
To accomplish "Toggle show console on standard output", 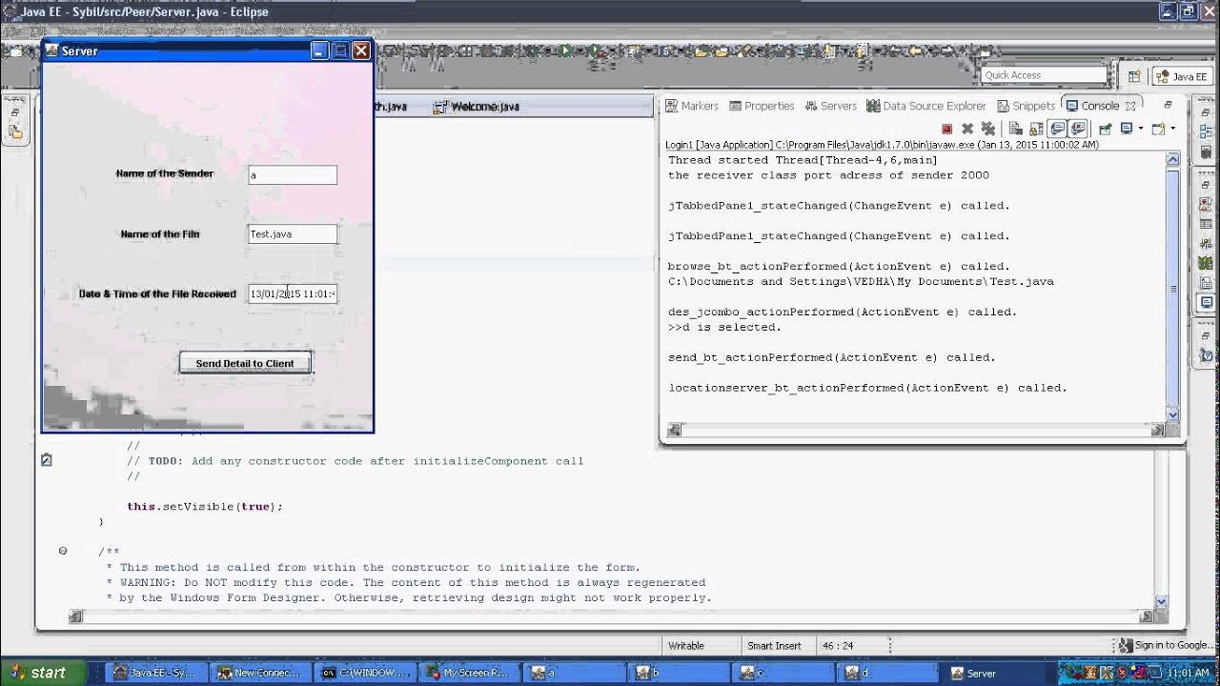I will pos(1057,129).
